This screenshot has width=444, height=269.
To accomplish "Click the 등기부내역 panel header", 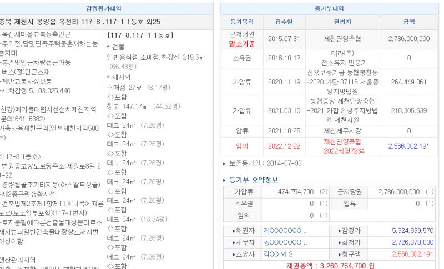I will click(x=329, y=9).
